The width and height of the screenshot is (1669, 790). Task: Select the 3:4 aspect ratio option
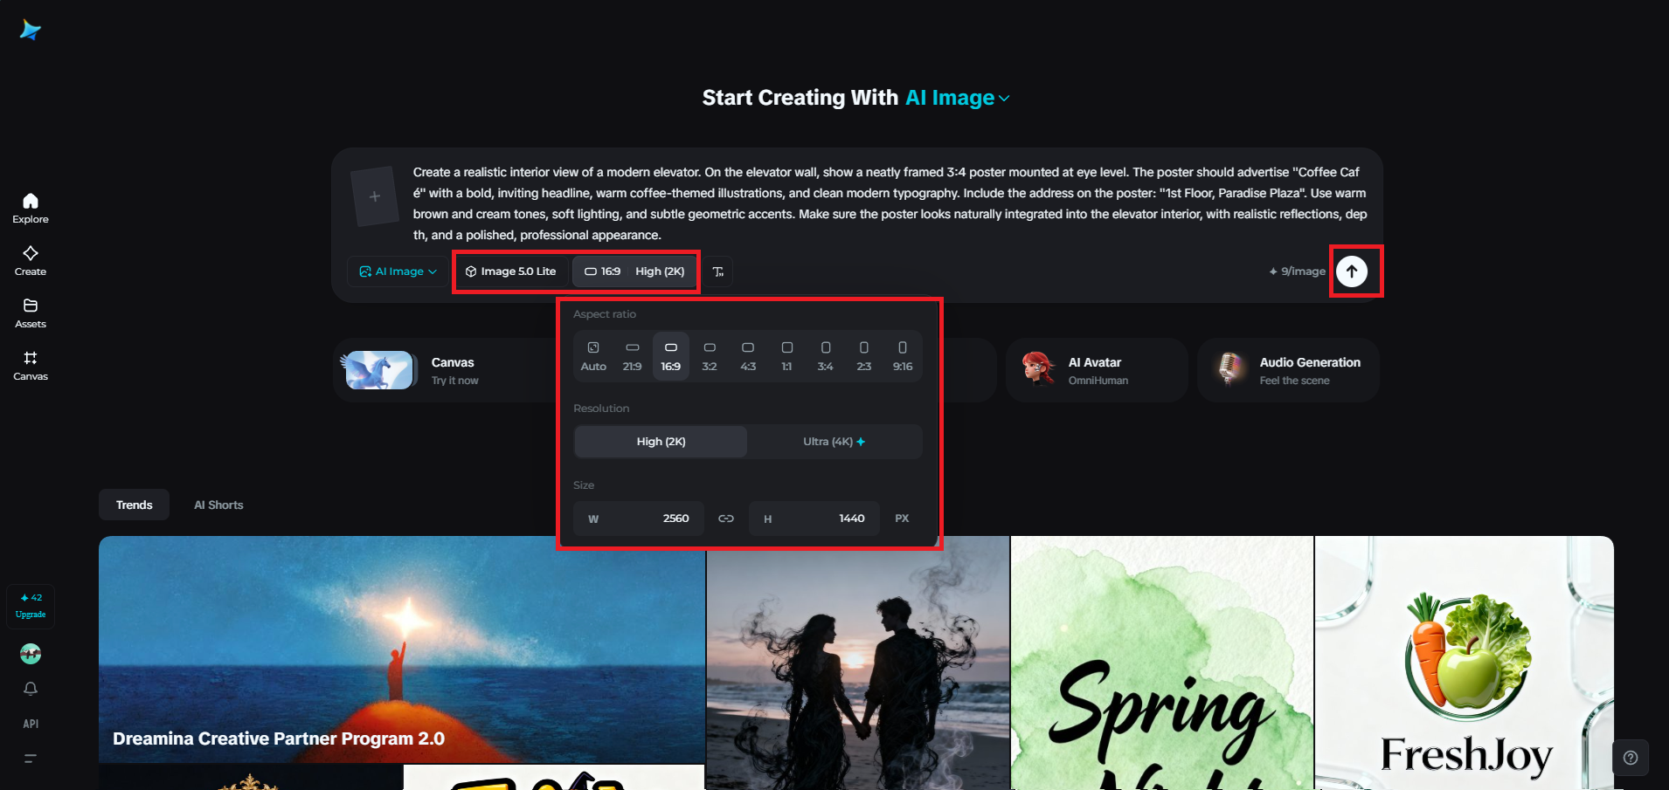click(825, 356)
